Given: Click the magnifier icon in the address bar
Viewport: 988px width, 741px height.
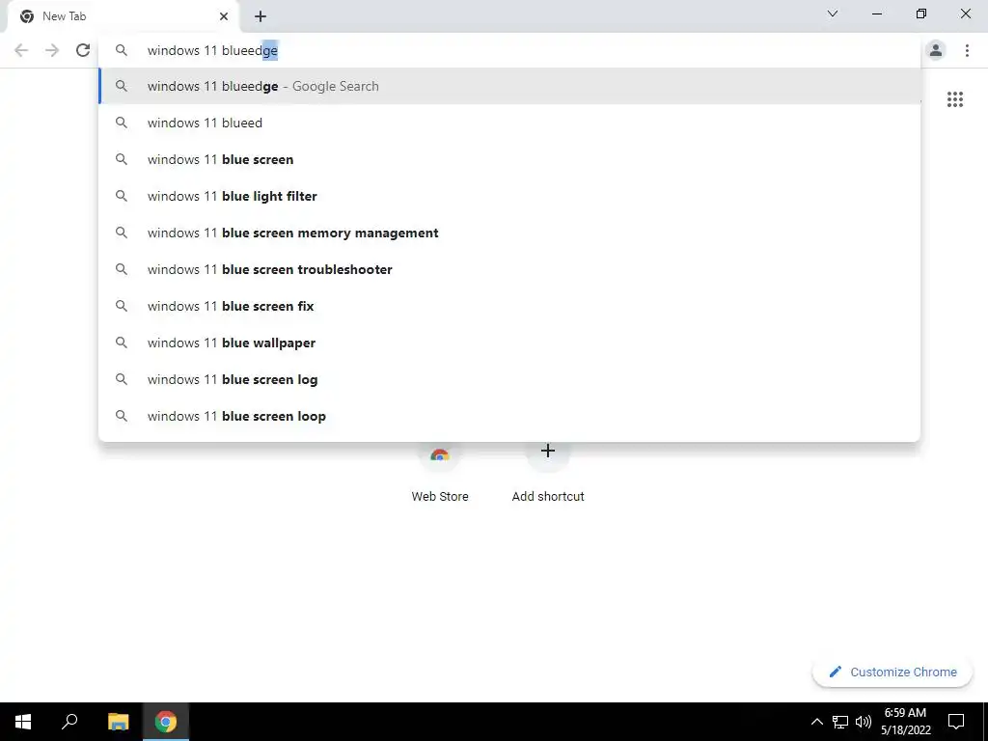Looking at the screenshot, I should (x=122, y=50).
